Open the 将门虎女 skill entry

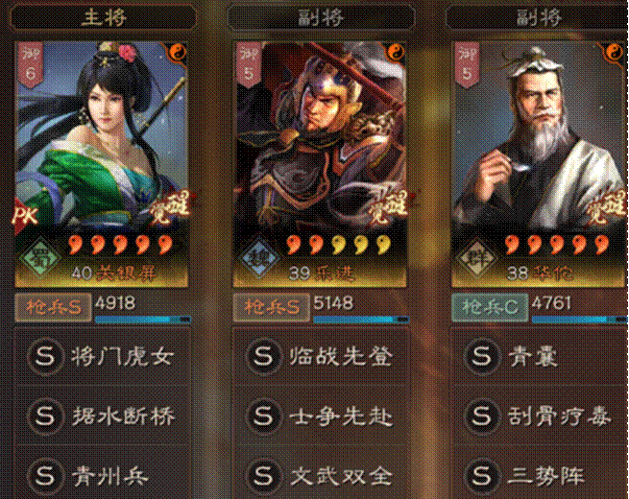coord(103,357)
